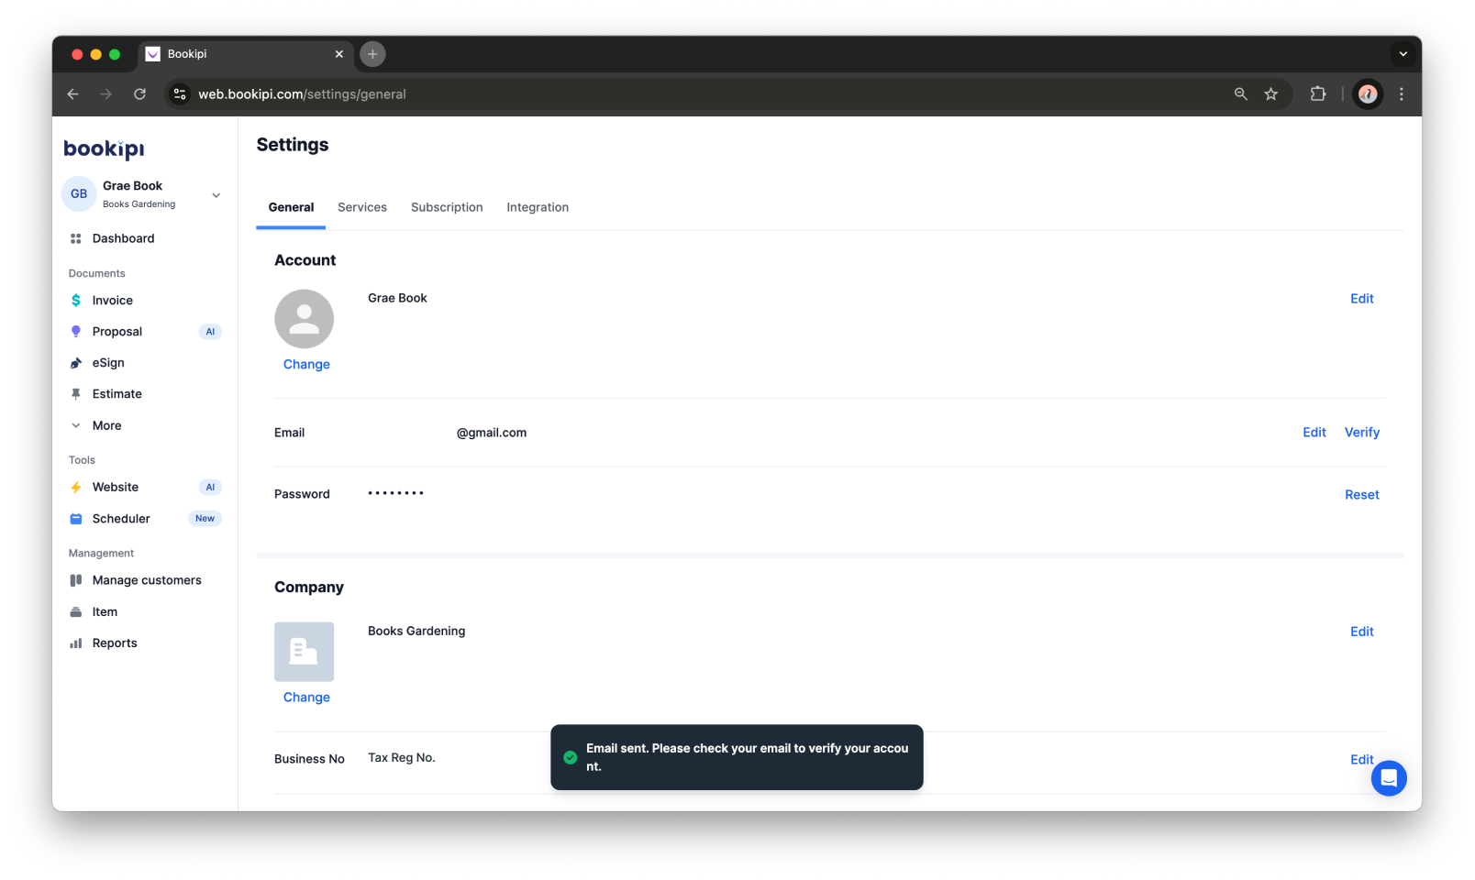Image resolution: width=1475 pixels, height=880 pixels.
Task: Open the Website AI builder
Action: click(x=115, y=487)
